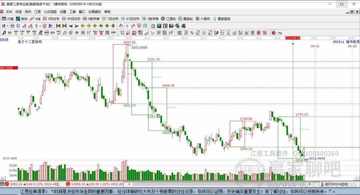Image resolution: width=360 pixels, height=195 pixels.
Task: Click left arrow of horizontal chart scrollbar
Action: click(129, 184)
